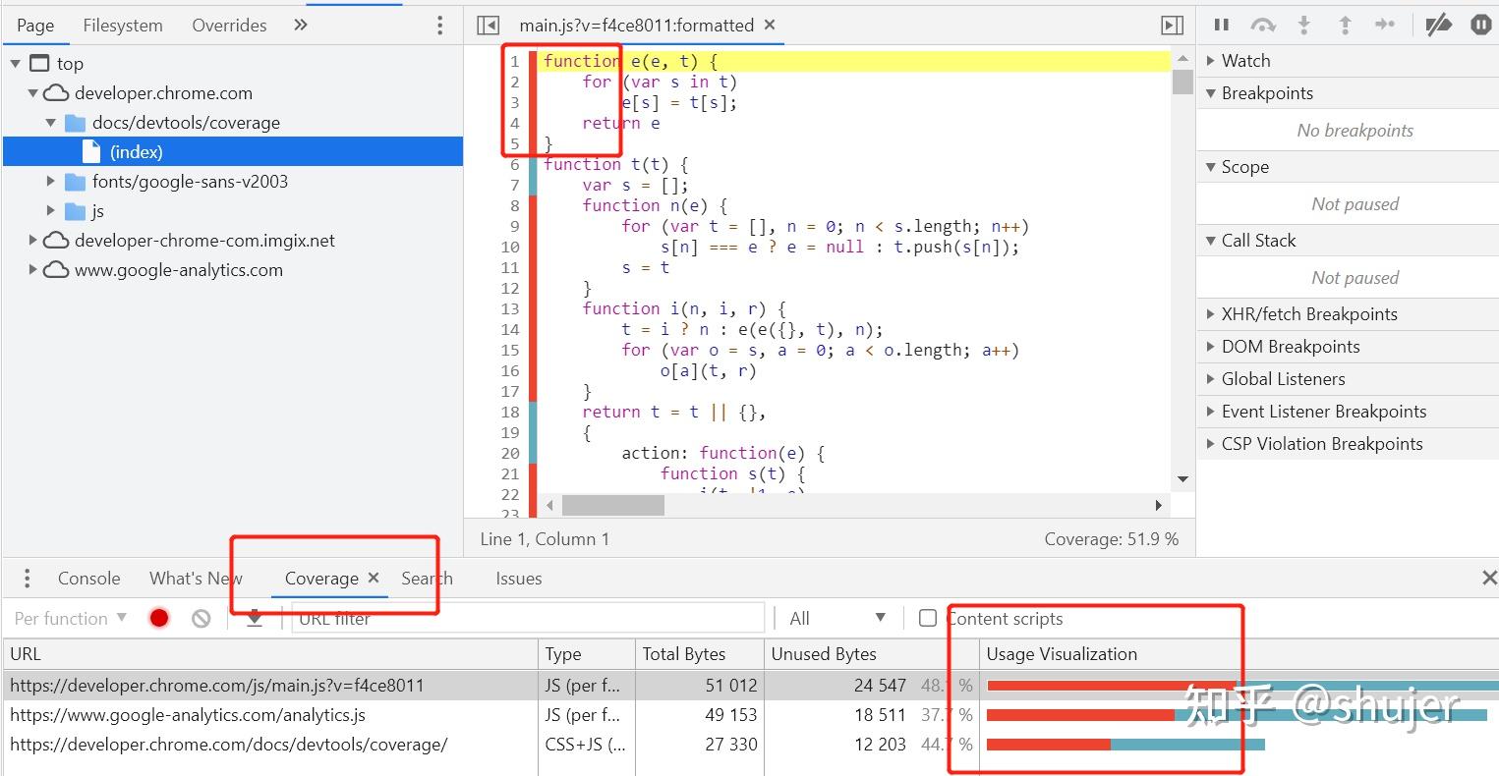
Task: Hide the debugger sidebar with the top-right icon
Action: 1172,26
